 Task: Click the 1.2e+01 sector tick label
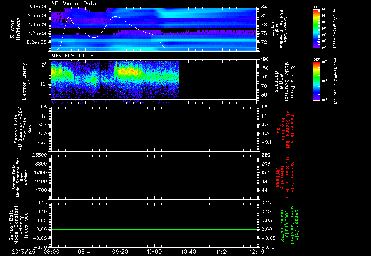point(37,34)
